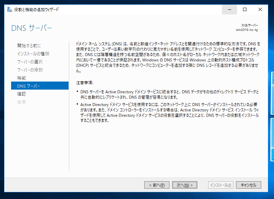
Task: Cancel the wizard with キャンセル button
Action: pyautogui.click(x=248, y=185)
